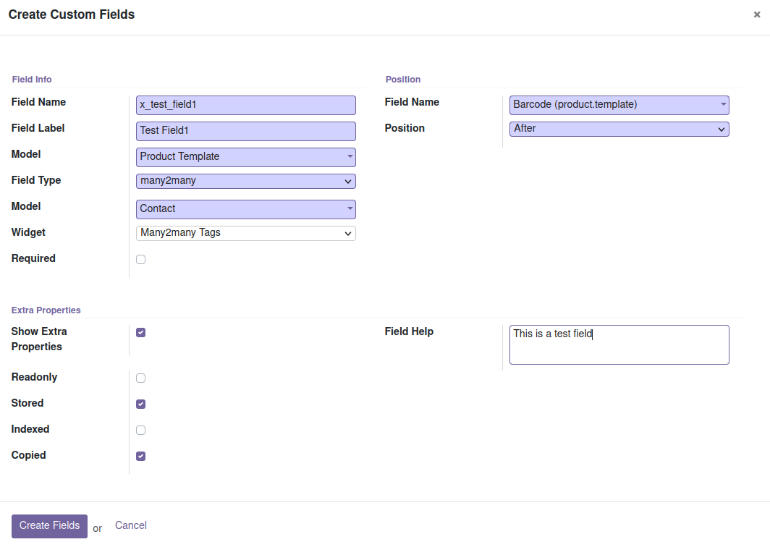Click the Cancel link
This screenshot has height=555, width=770.
click(131, 526)
